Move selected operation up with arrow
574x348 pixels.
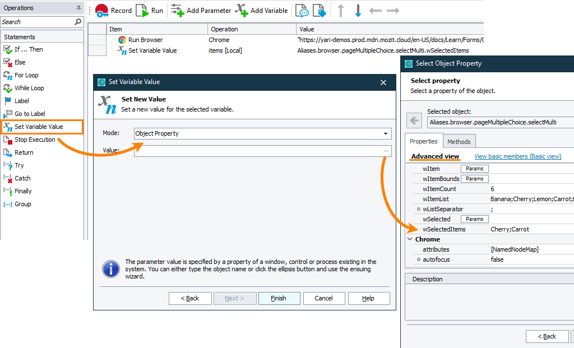click(x=340, y=11)
